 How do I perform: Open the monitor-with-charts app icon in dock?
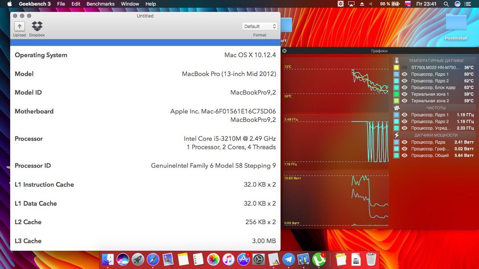coord(303,259)
